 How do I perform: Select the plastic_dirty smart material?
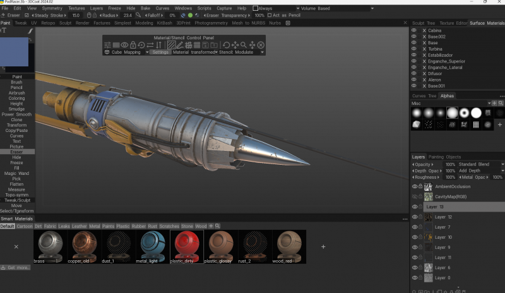[x=187, y=246]
